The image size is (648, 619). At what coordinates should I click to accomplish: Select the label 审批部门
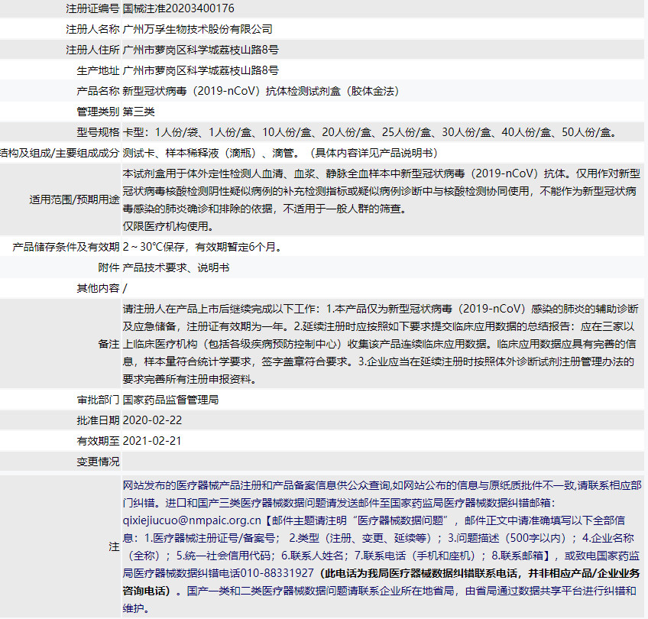[98, 400]
